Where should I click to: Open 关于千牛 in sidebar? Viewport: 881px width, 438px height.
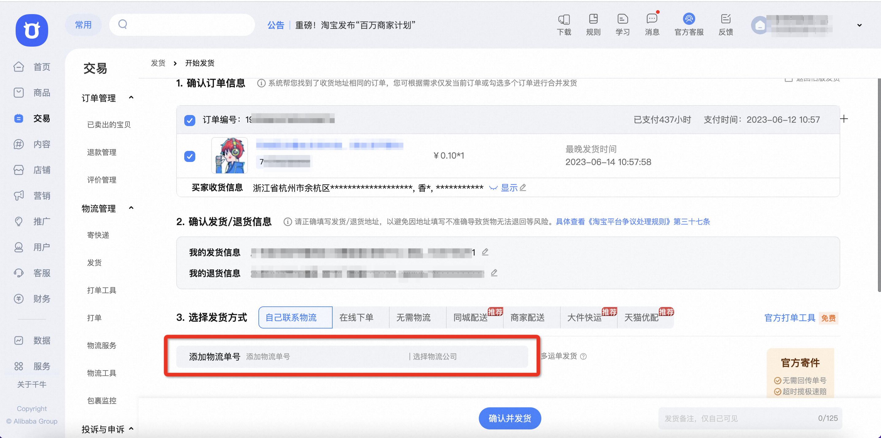32,384
